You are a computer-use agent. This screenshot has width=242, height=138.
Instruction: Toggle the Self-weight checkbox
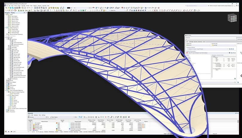9,47
